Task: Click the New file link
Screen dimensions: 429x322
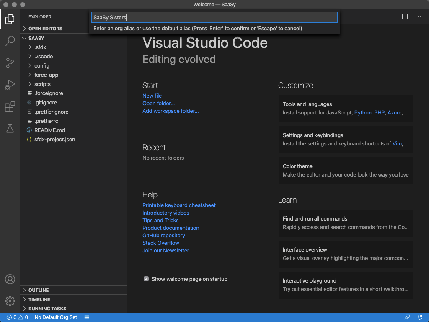Action: coord(152,96)
